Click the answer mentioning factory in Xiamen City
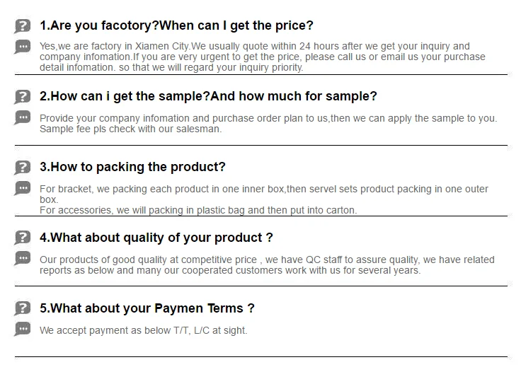This screenshot has width=521, height=367. (262, 57)
